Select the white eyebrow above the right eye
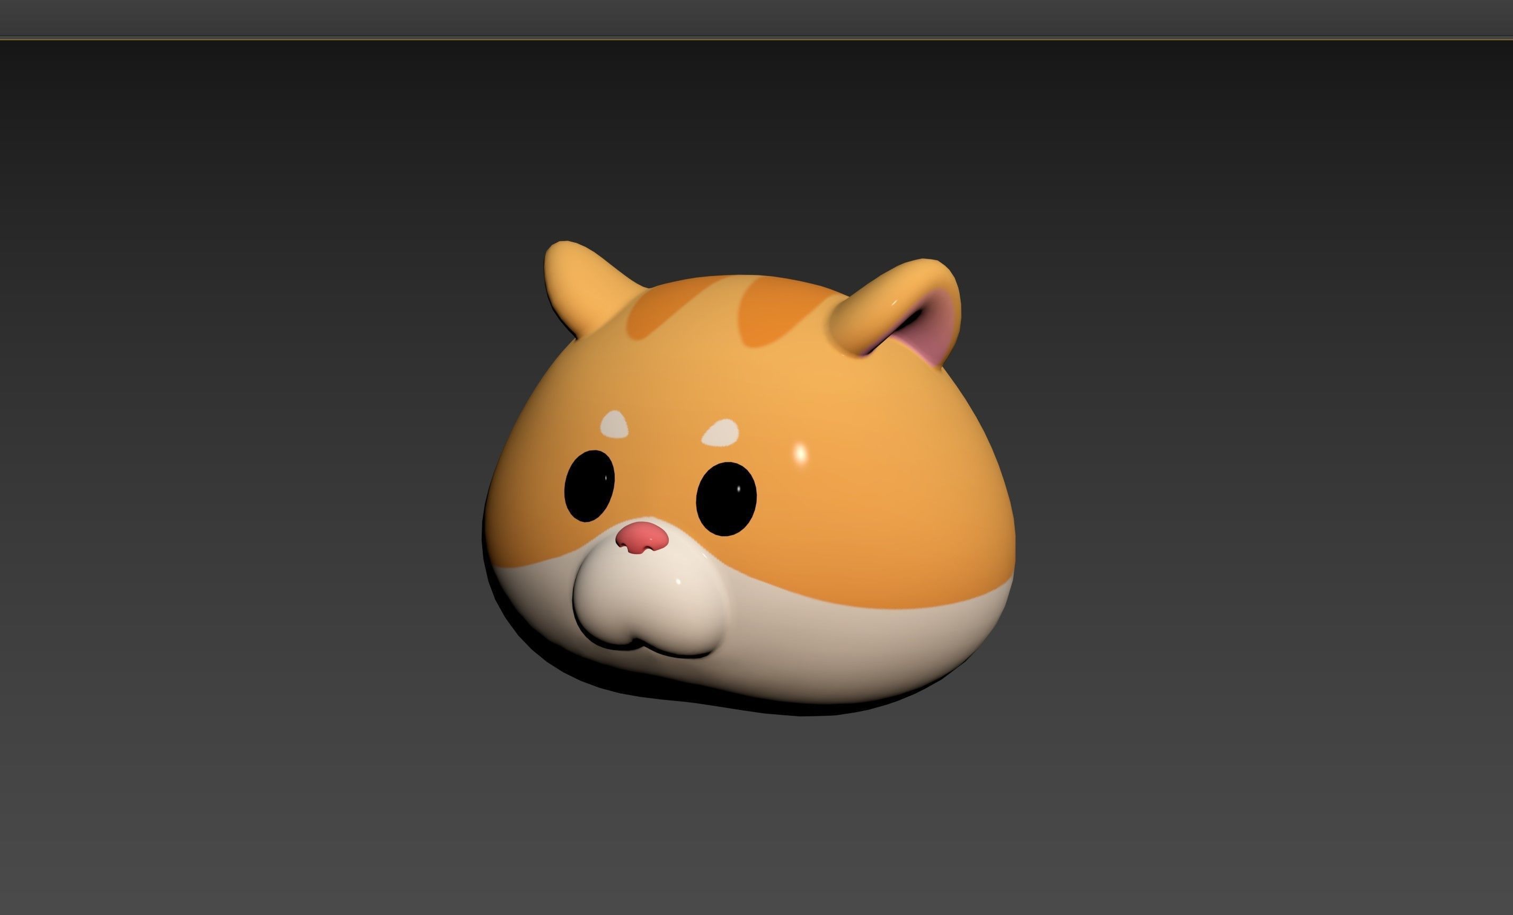Screen dimensions: 1513x915 (720, 432)
